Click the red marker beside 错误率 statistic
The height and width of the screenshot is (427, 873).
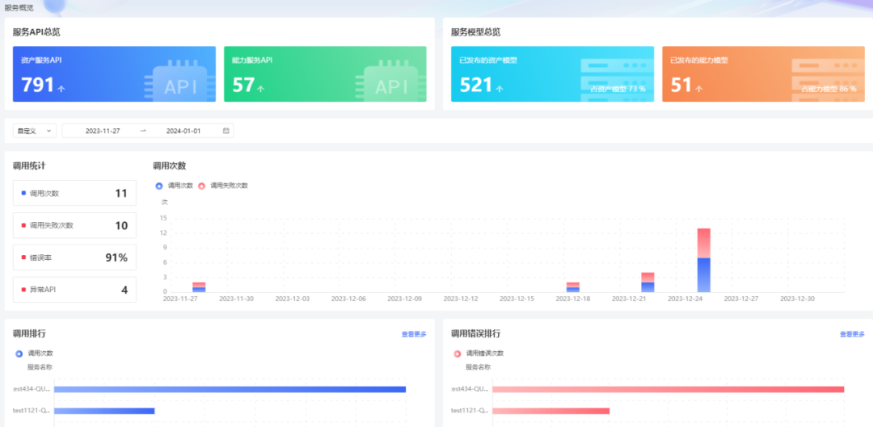23,257
